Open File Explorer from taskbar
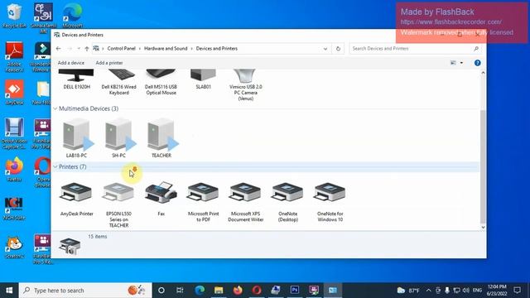Image resolution: width=530 pixels, height=298 pixels. [219, 291]
